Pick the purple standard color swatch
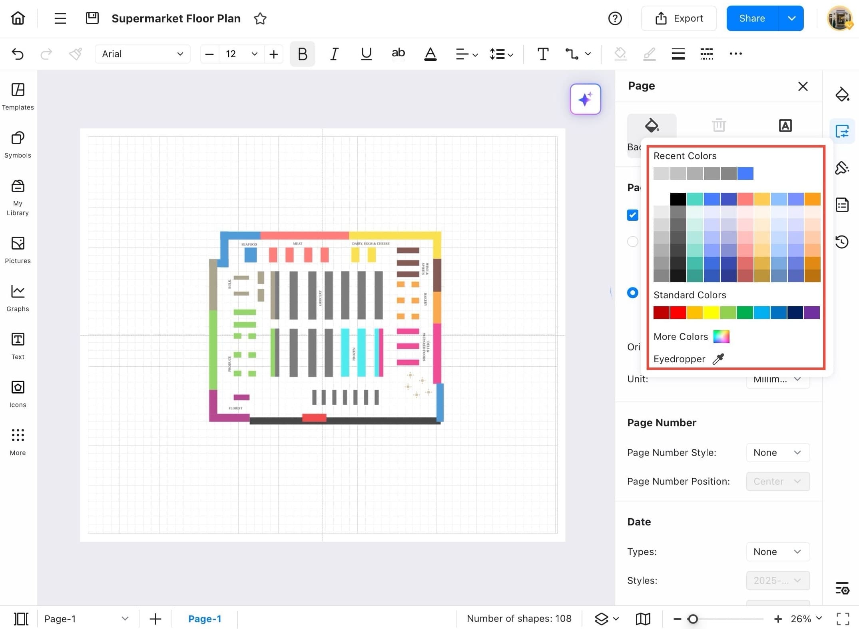This screenshot has height=629, width=859. (811, 313)
